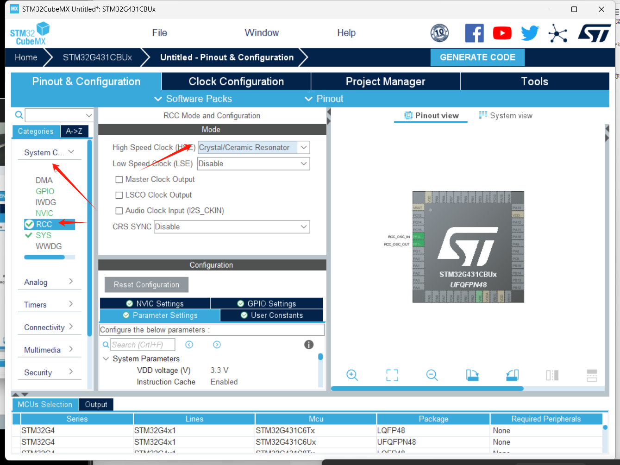Click the Reset Configuration button
The image size is (620, 465).
point(146,285)
